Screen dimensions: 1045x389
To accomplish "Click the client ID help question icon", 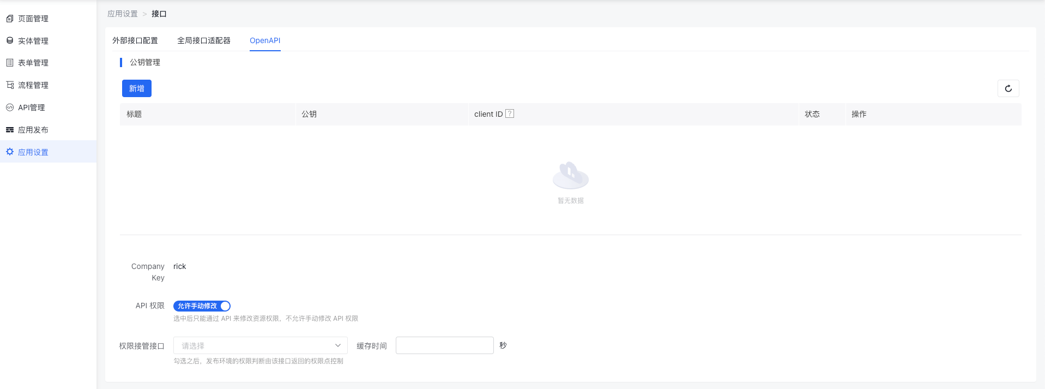I will point(510,113).
